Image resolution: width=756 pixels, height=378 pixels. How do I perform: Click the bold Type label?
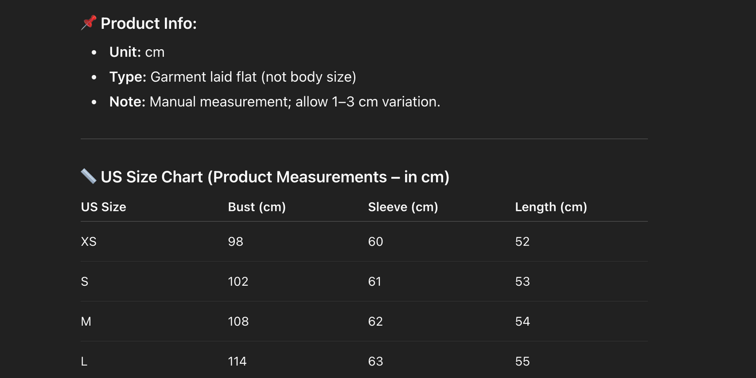(128, 77)
